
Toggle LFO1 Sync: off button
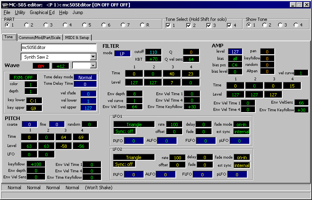(x=124, y=131)
